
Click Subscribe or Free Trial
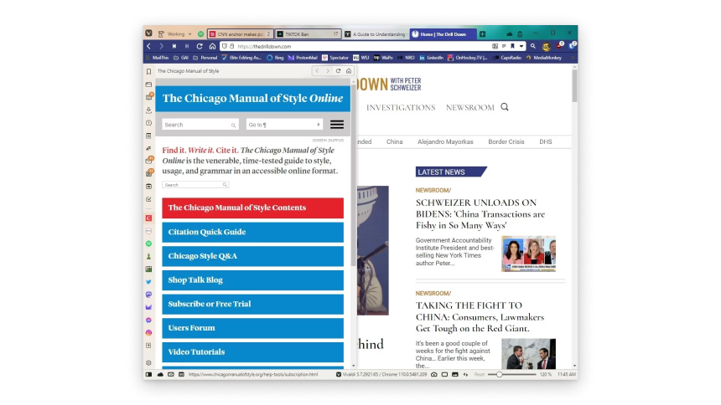pyautogui.click(x=253, y=304)
